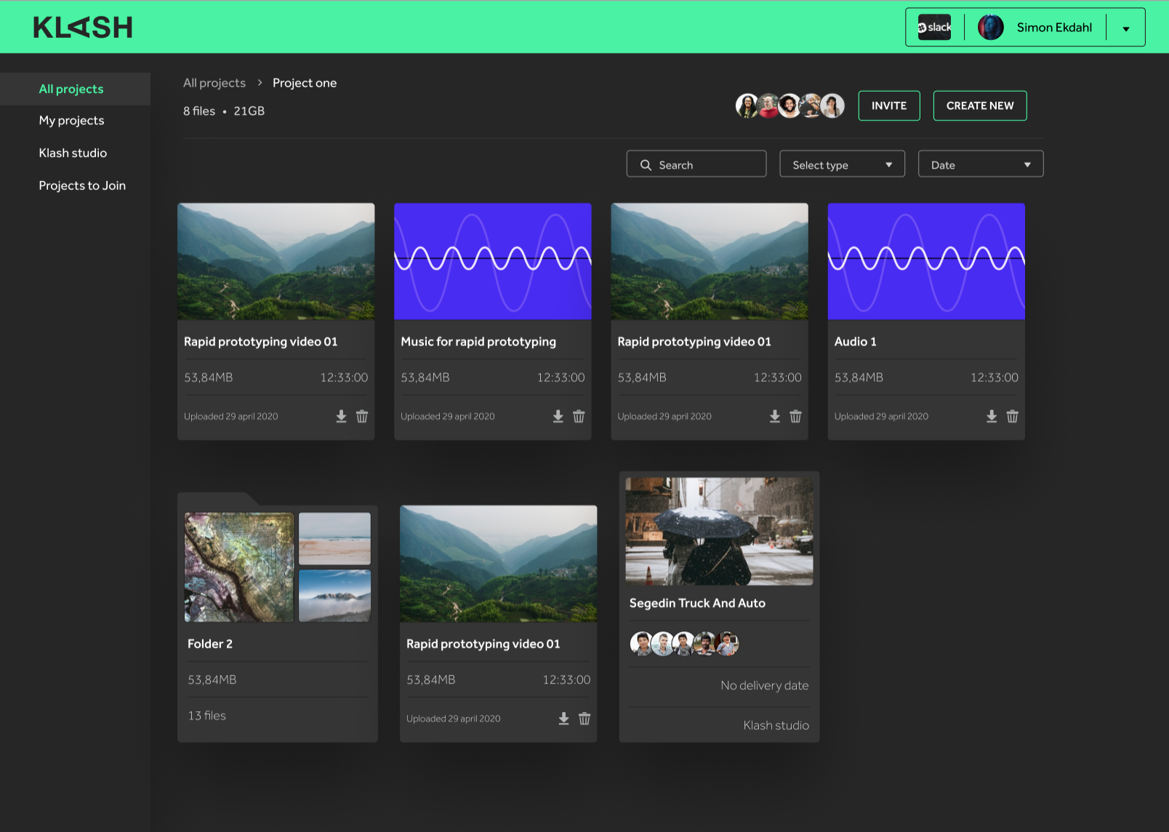Open Simon Ekdahl's profile avatar
Screen dimensions: 1169x832
pos(990,27)
